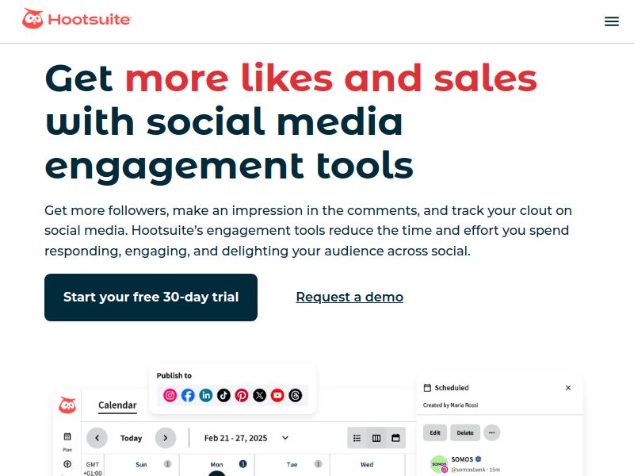Click the SOMOS account name
Image resolution: width=634 pixels, height=476 pixels.
[x=462, y=459]
